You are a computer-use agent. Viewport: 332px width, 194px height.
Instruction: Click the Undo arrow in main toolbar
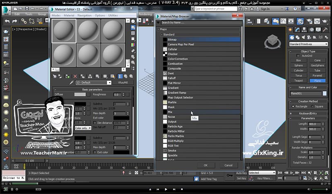coord(7,21)
